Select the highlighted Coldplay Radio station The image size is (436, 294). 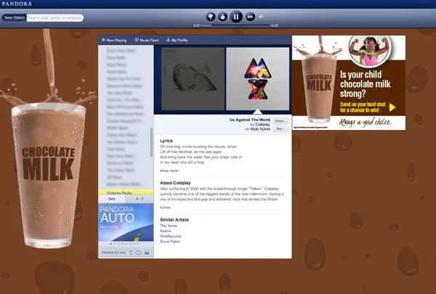pos(126,192)
